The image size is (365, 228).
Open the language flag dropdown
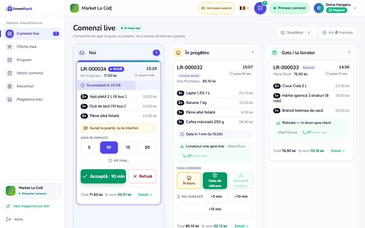(244, 8)
